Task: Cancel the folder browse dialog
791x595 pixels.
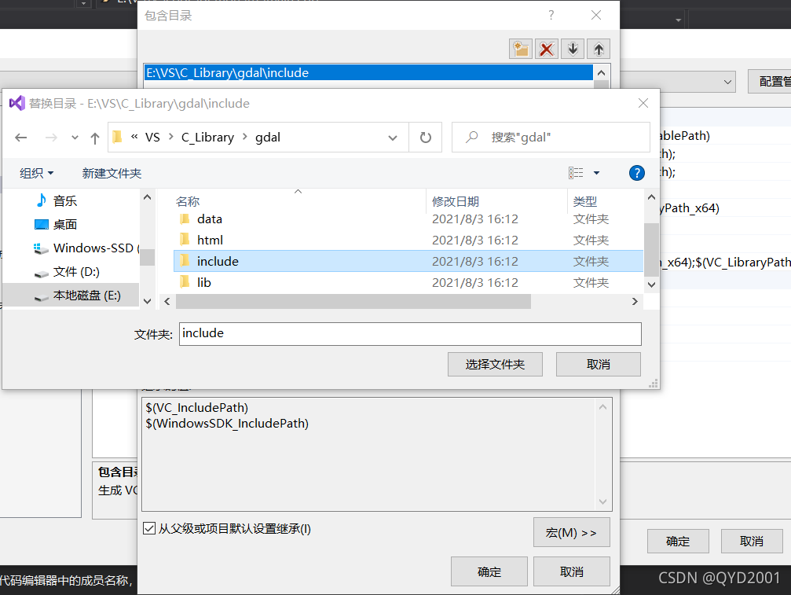Action: pyautogui.click(x=599, y=365)
